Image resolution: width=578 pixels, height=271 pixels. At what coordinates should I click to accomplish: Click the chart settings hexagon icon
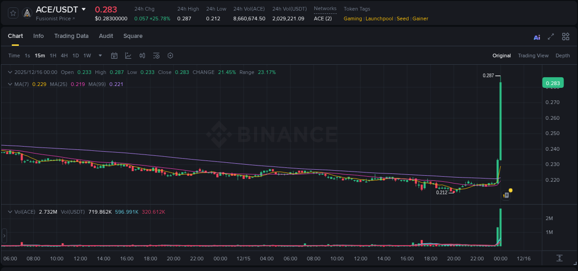point(170,55)
